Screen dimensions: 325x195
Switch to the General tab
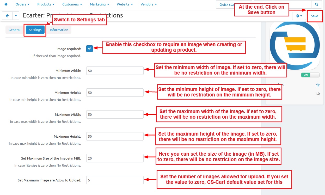[x=14, y=30]
